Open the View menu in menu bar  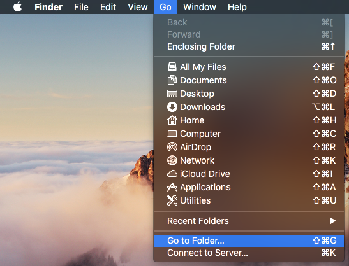(x=138, y=7)
